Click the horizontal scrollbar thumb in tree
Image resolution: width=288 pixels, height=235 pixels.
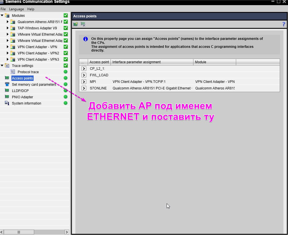pyautogui.click(x=19, y=232)
